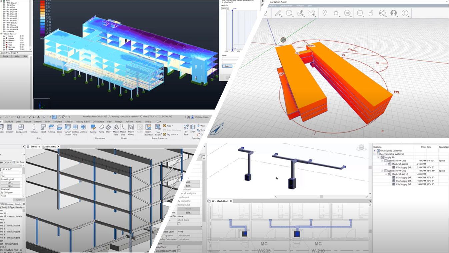Image resolution: width=449 pixels, height=253 pixels.
Task: Open the Massing & Site ribbon tab
Action: coord(83,122)
